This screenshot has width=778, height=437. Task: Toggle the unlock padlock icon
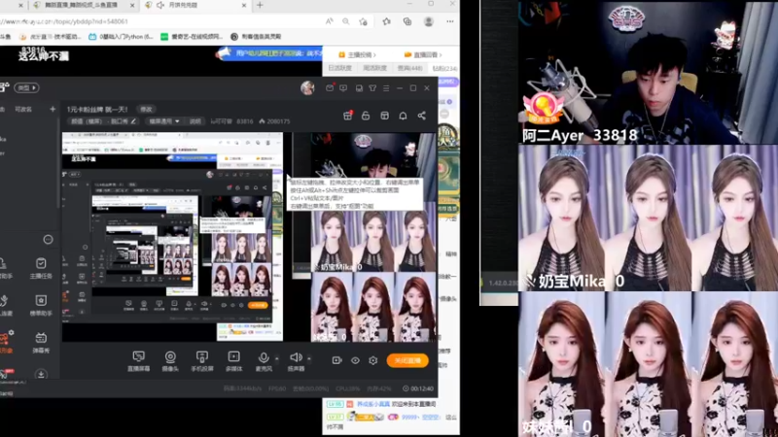[x=366, y=116]
